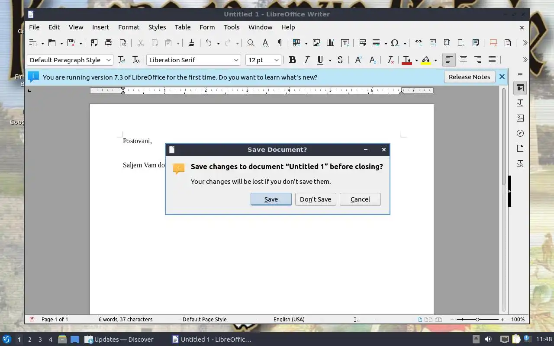Open the Styles menu
This screenshot has height=346, width=554.
[x=157, y=27]
